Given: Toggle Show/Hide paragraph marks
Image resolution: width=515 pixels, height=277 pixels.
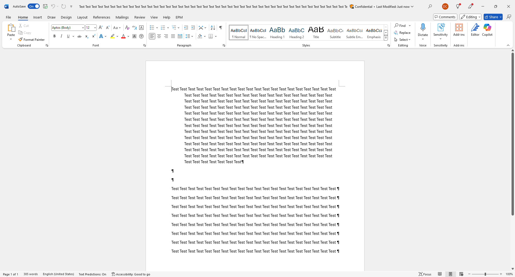Looking at the screenshot, I should pos(221,28).
